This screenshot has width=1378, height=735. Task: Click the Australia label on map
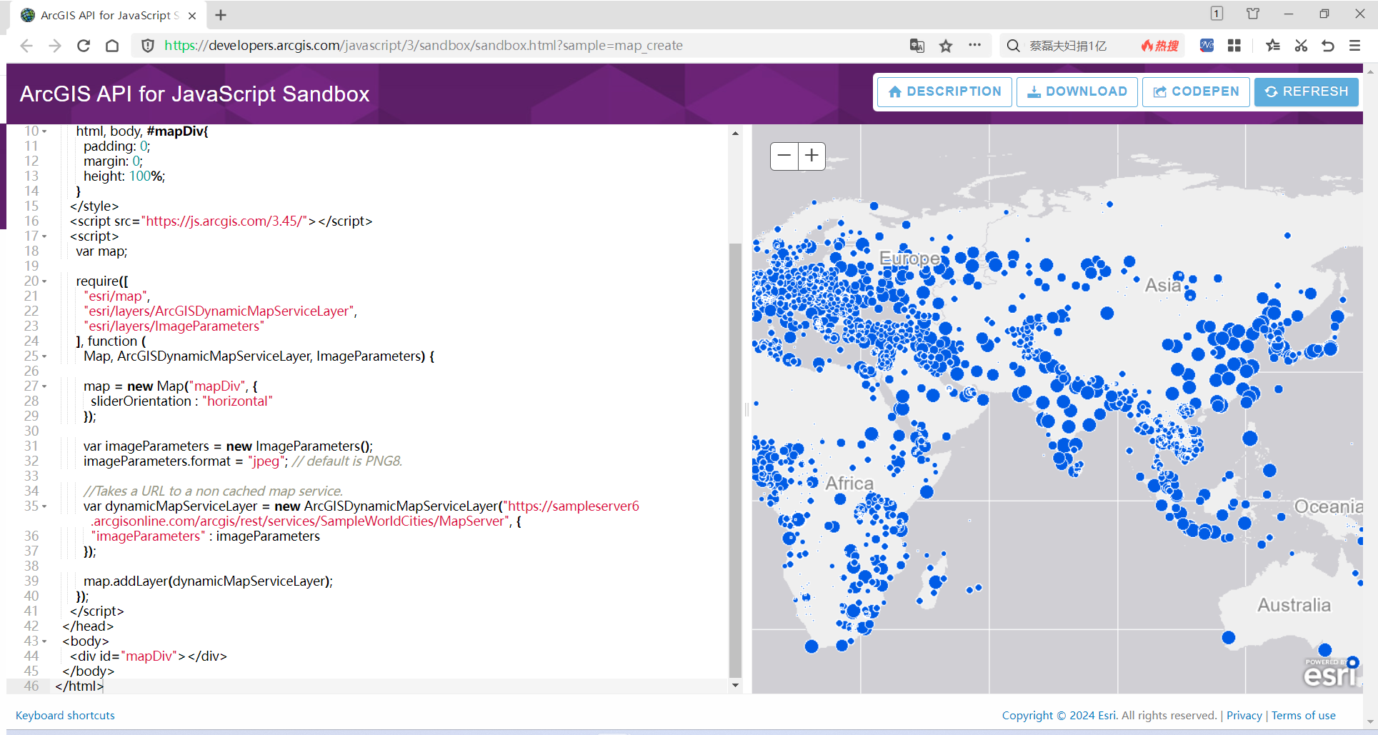point(1294,606)
